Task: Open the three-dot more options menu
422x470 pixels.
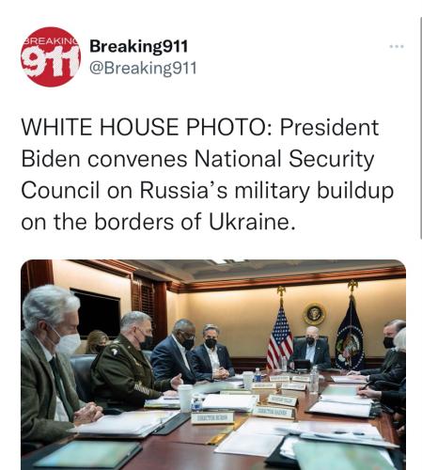Action: point(397,46)
